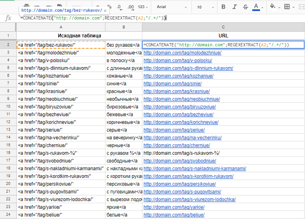Click inside the formula bar text

coord(93,18)
